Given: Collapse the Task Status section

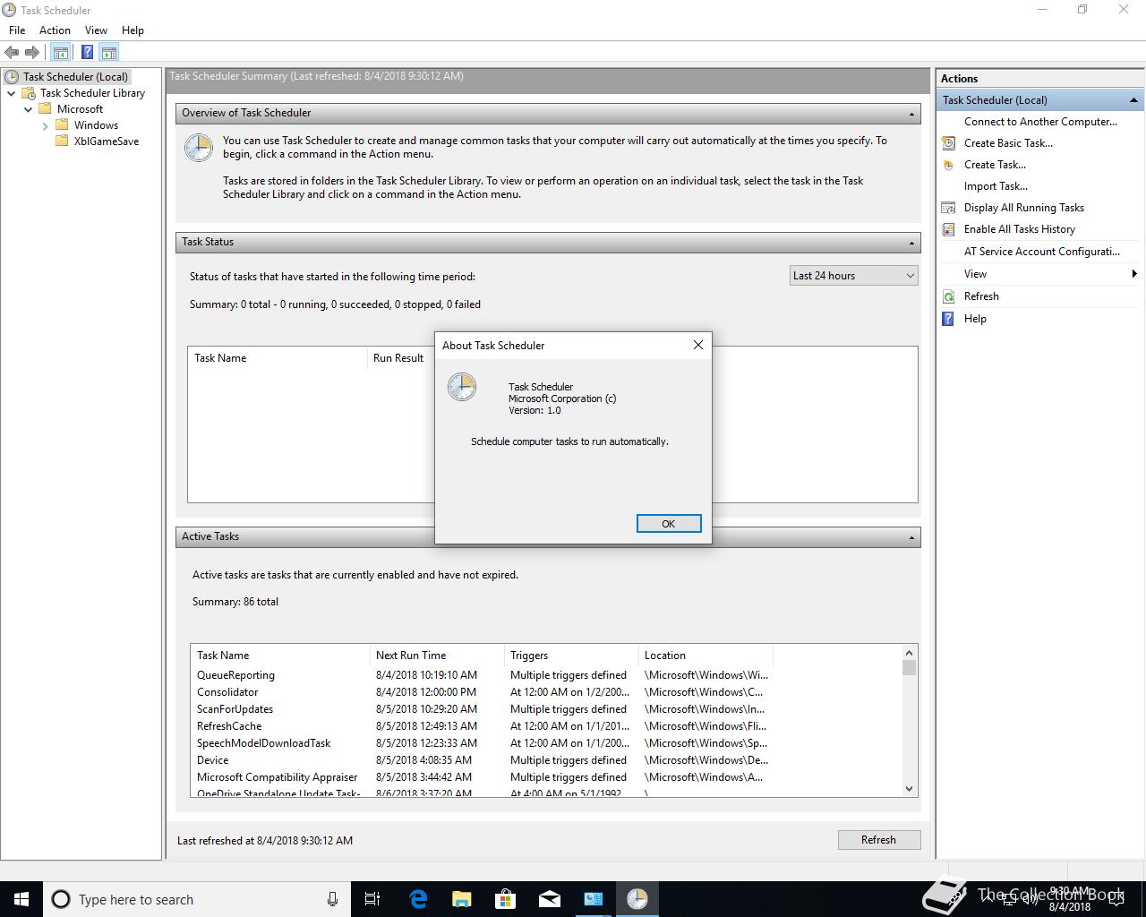Looking at the screenshot, I should pos(911,243).
